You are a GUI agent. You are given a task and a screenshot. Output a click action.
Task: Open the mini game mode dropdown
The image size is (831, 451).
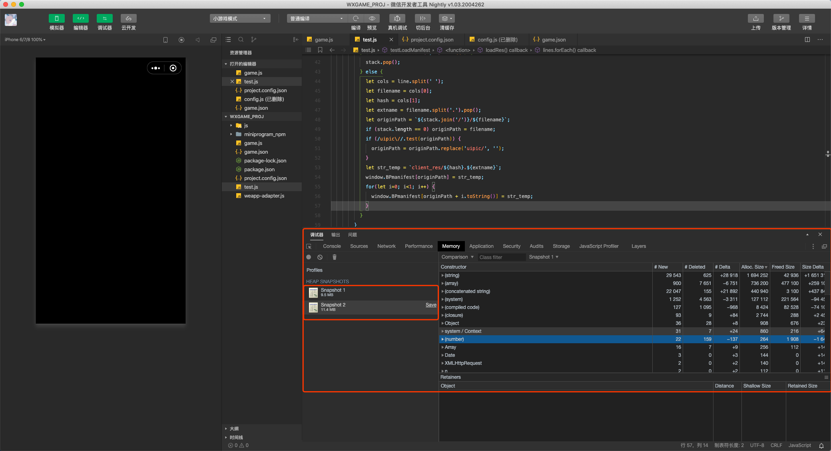tap(240, 18)
